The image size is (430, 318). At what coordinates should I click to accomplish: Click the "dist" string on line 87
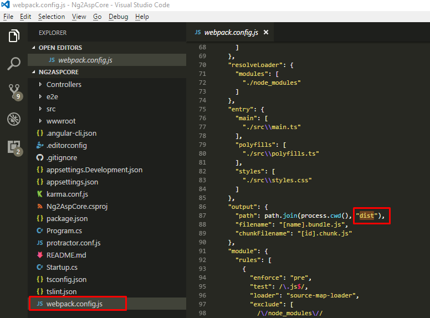(x=367, y=216)
